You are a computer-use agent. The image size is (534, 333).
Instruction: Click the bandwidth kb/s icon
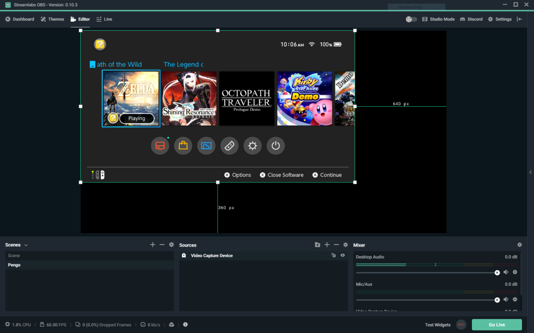pyautogui.click(x=143, y=325)
